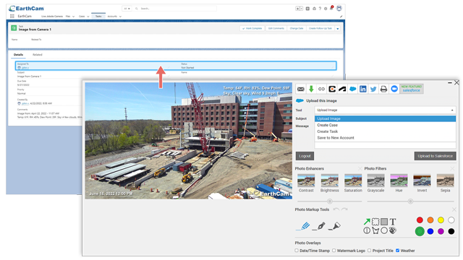Choose Create Task option
The height and width of the screenshot is (260, 463).
click(385, 131)
